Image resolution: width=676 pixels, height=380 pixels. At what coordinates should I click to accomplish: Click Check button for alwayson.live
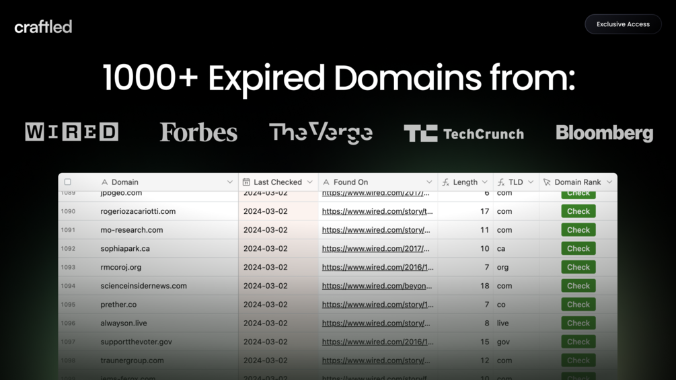click(x=578, y=323)
